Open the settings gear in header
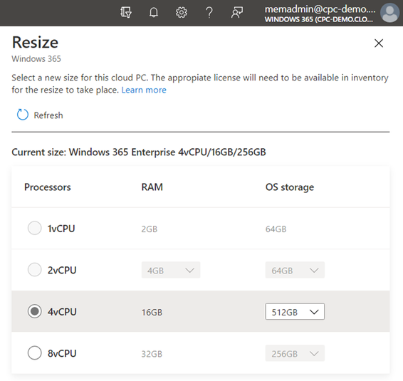403x381 pixels. 182,12
